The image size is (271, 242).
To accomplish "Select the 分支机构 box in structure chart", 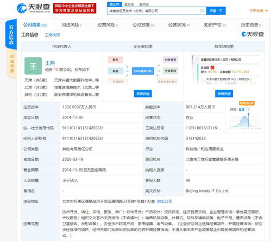I will tap(171, 71).
